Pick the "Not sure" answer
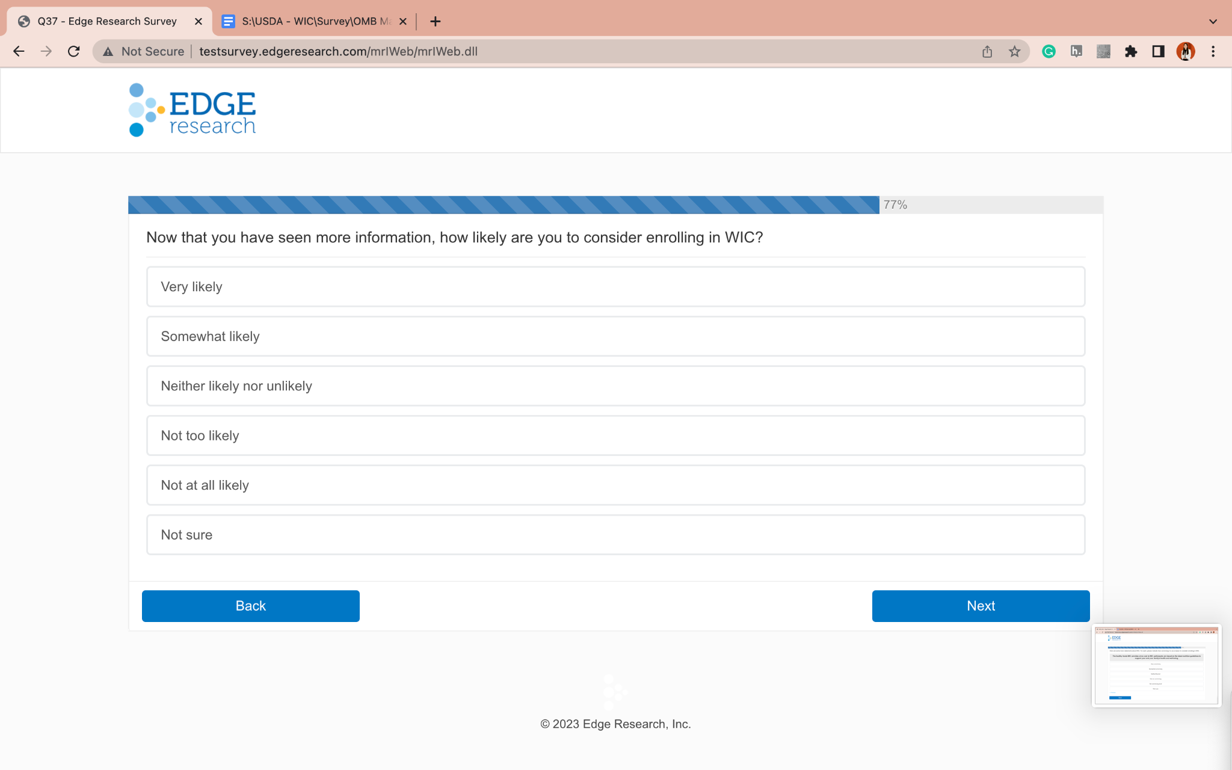The width and height of the screenshot is (1232, 770). coord(615,535)
